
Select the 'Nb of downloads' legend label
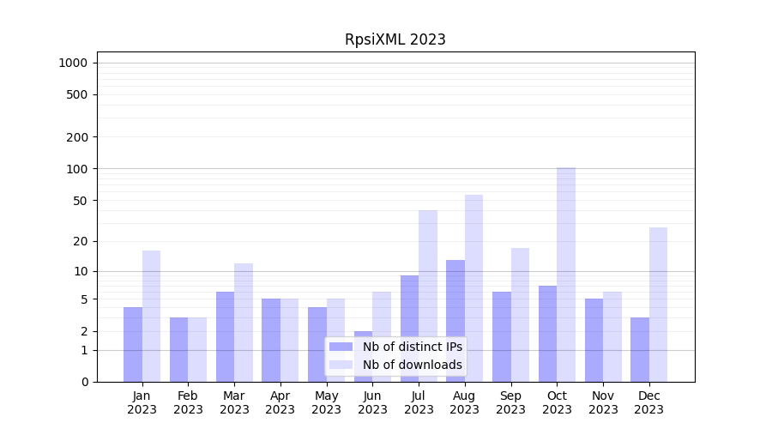click(412, 365)
